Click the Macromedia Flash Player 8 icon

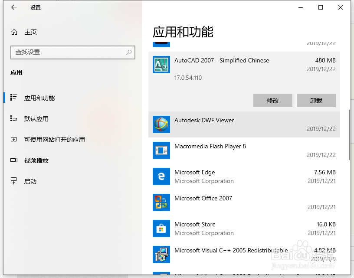point(161,150)
